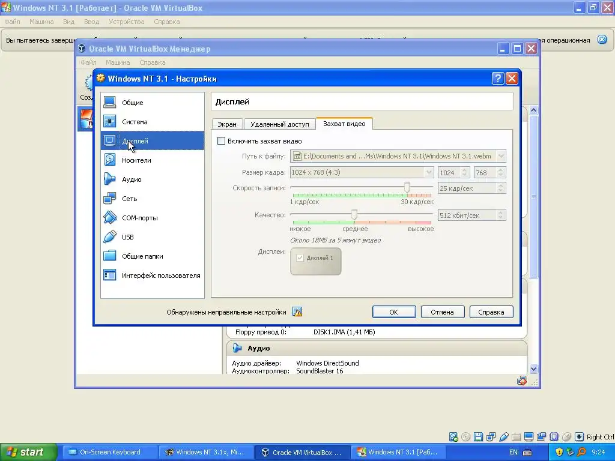
Task: Select the Дисплей settings category
Action: [152, 140]
